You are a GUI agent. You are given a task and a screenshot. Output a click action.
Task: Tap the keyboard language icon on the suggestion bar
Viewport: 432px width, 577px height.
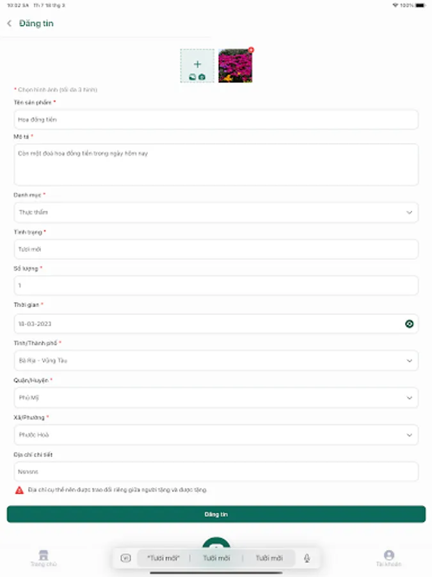125,558
